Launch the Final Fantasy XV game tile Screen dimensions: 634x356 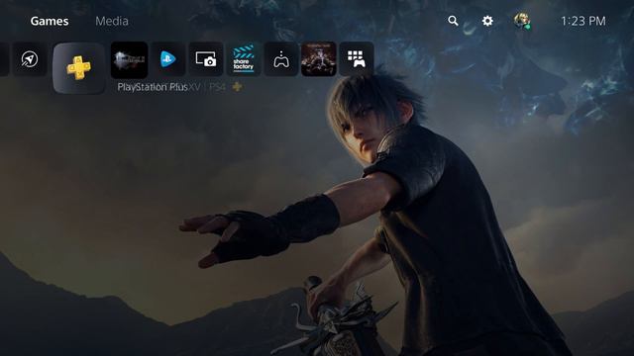click(130, 59)
